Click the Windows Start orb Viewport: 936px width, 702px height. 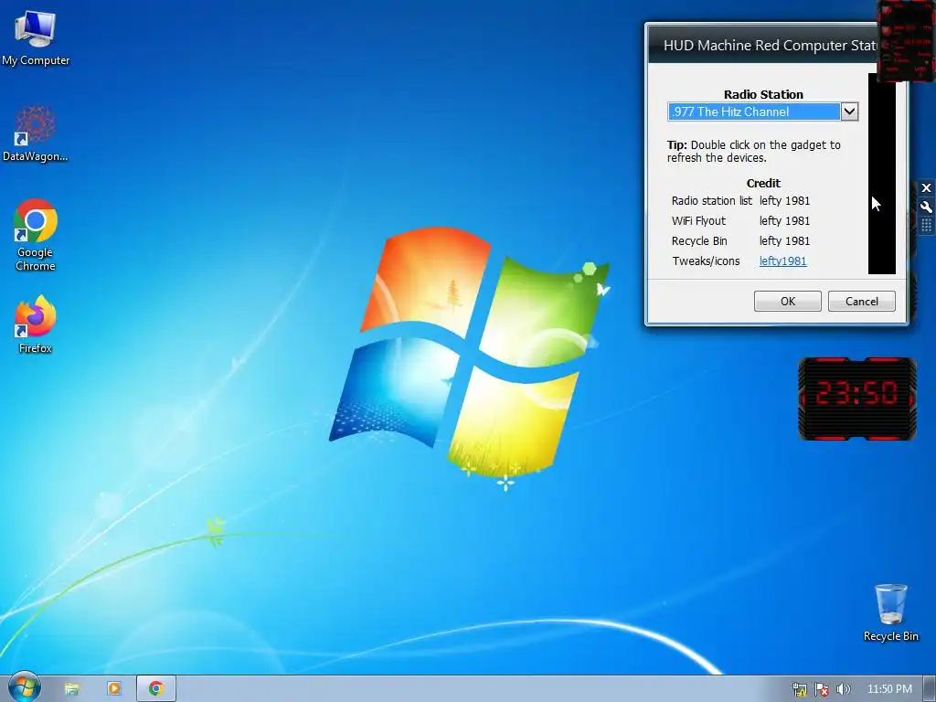[x=24, y=687]
